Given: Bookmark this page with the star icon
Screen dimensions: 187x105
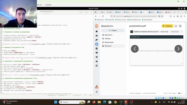Looking at the screenshot, I should pos(162,16).
